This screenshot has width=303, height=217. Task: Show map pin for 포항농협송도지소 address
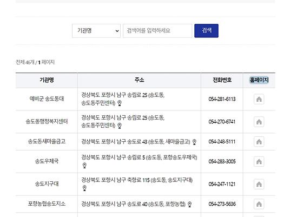point(190,204)
